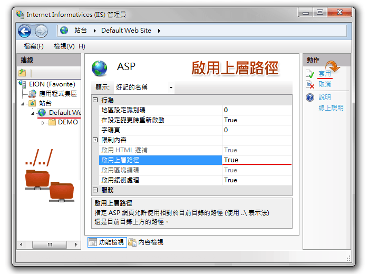Select the 啟用上層路徑 property name
Viewport: 369px width, 274px height.
click(160, 160)
